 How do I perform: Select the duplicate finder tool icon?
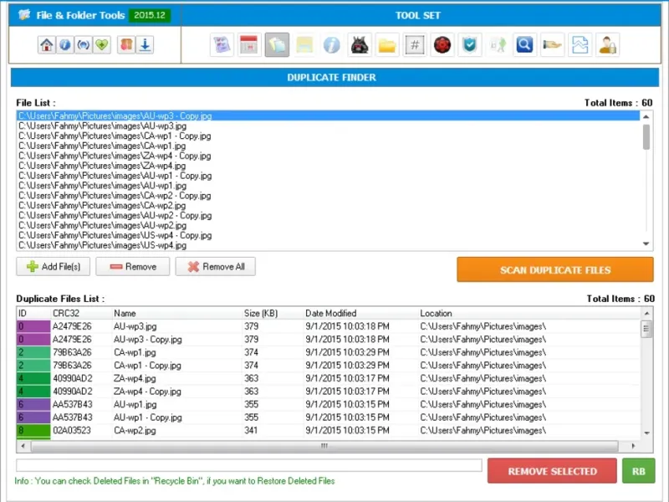click(277, 45)
